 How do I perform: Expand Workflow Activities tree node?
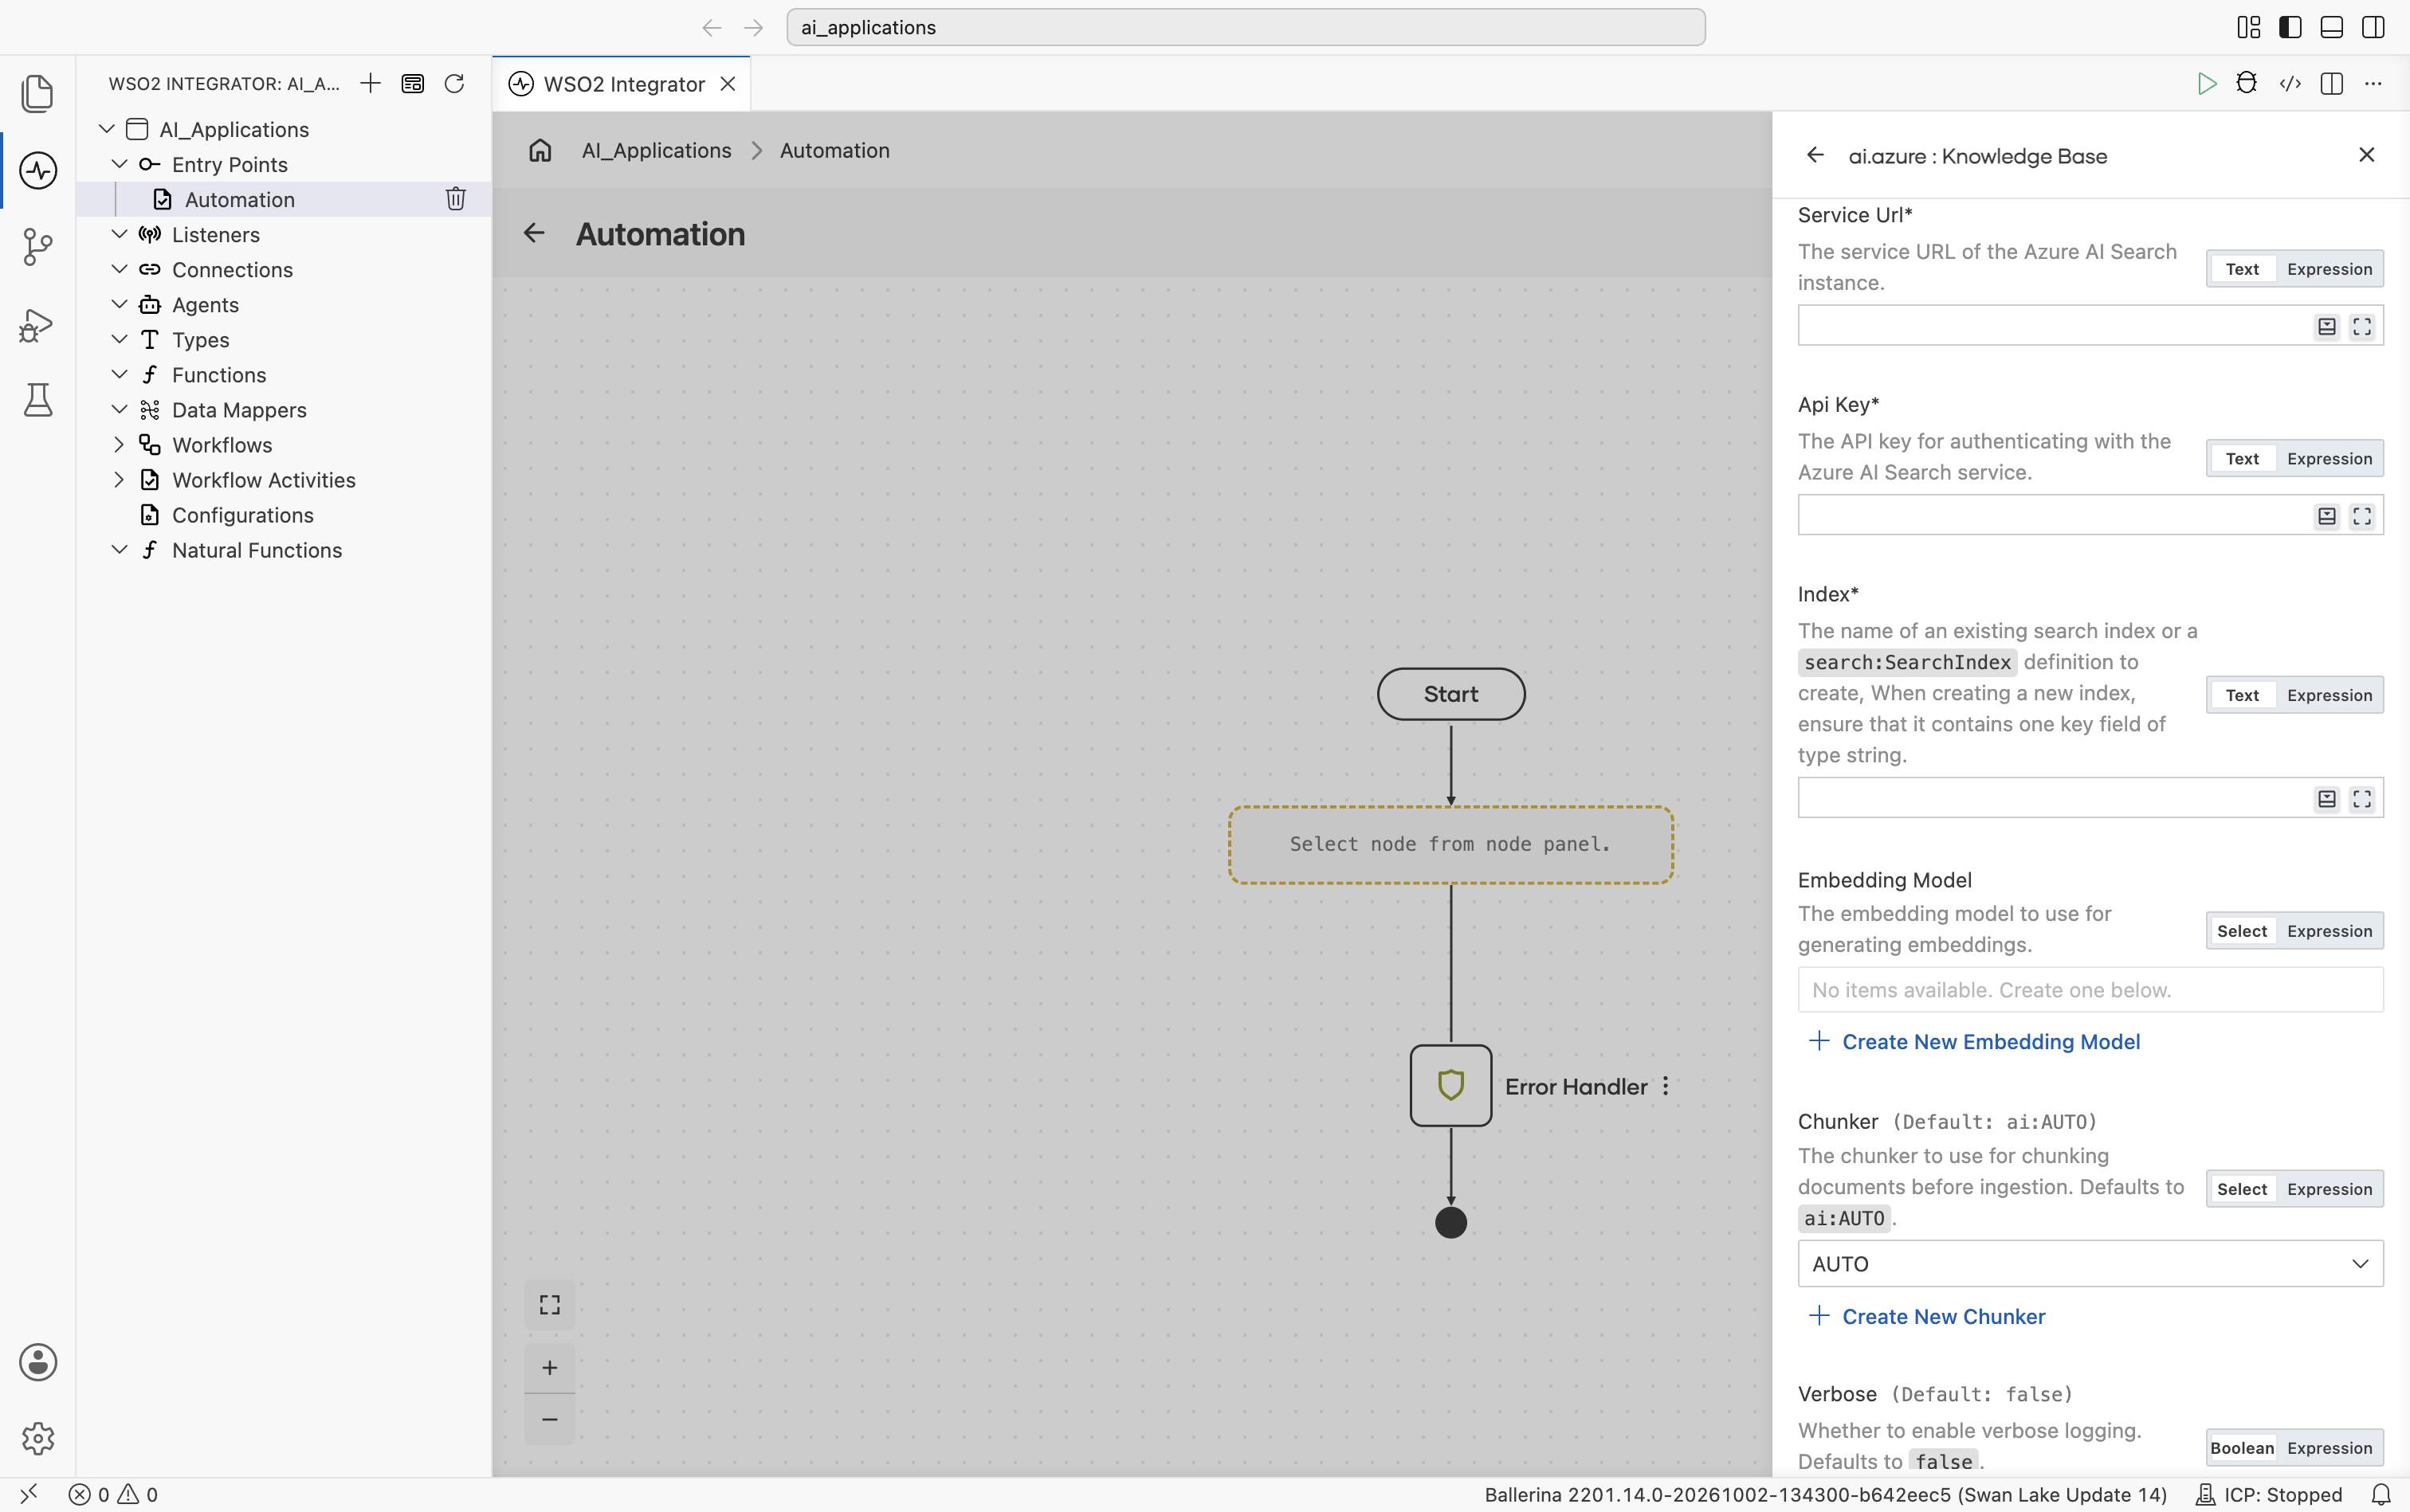[x=119, y=480]
